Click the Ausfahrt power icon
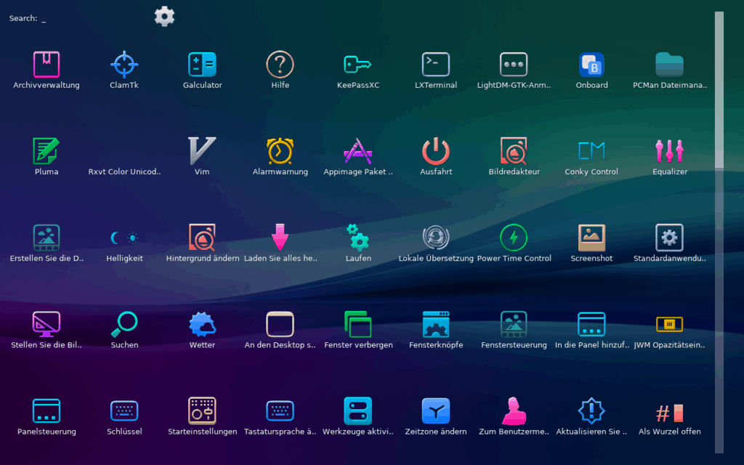Viewport: 744px width, 465px height. [x=436, y=152]
